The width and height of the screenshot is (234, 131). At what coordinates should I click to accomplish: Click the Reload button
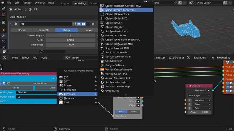16,88
